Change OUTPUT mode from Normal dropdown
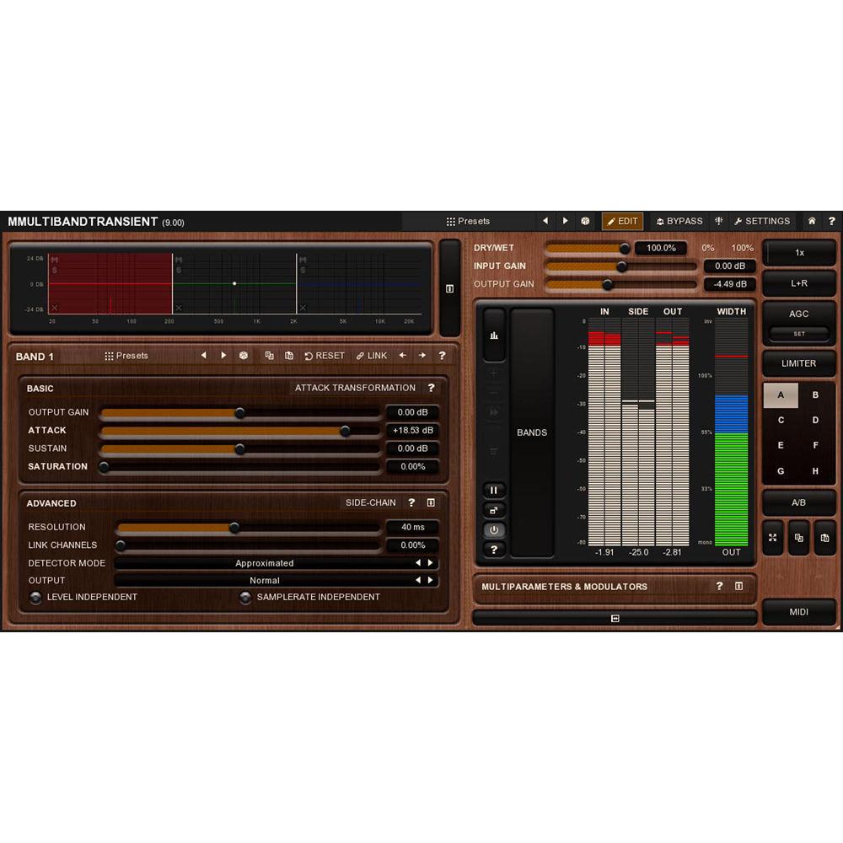 (264, 581)
